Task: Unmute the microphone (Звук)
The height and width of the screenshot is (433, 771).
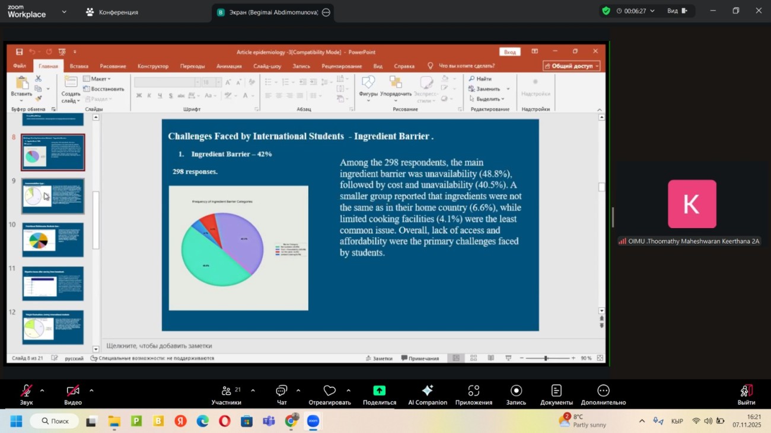Action: [x=27, y=391]
